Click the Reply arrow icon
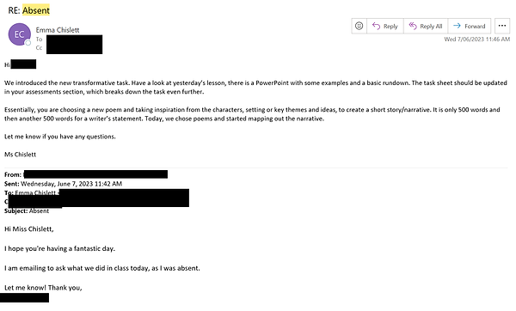The image size is (516, 311). (376, 26)
